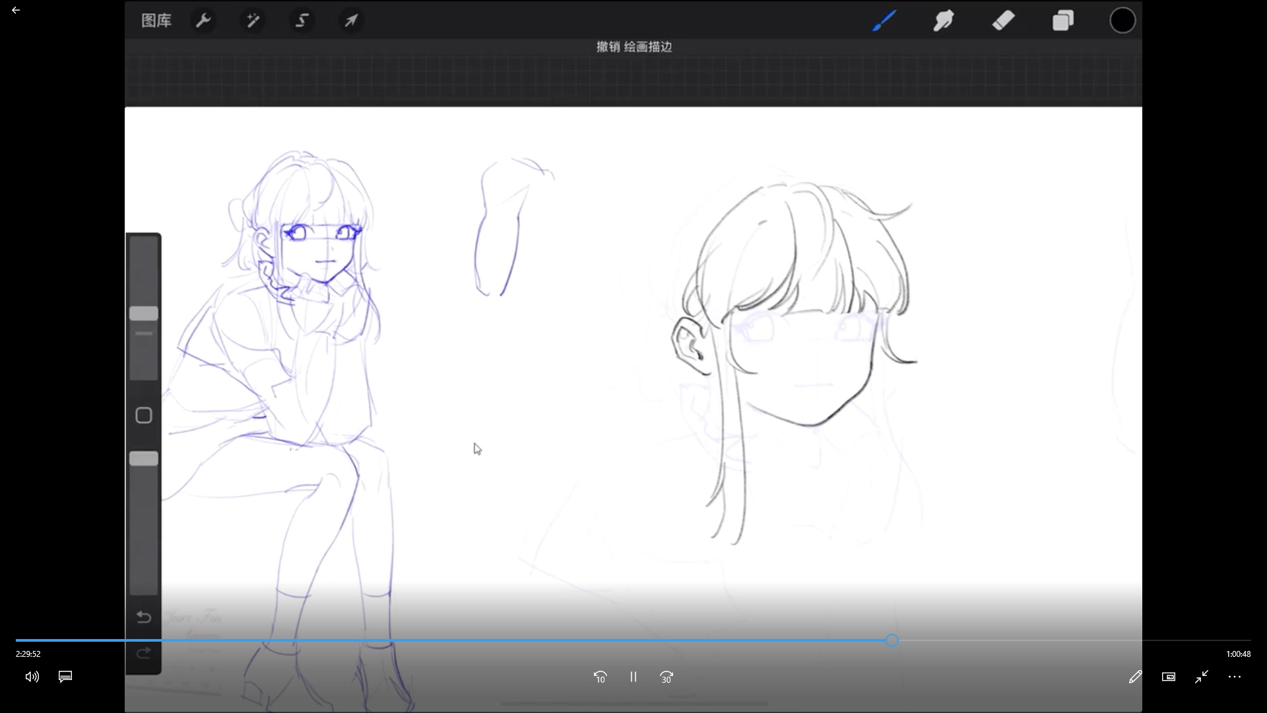Open the more options ellipsis menu

[1235, 677]
